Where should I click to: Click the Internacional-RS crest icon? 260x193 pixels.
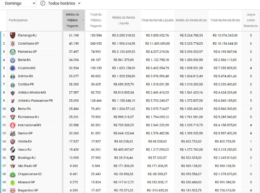point(12,125)
